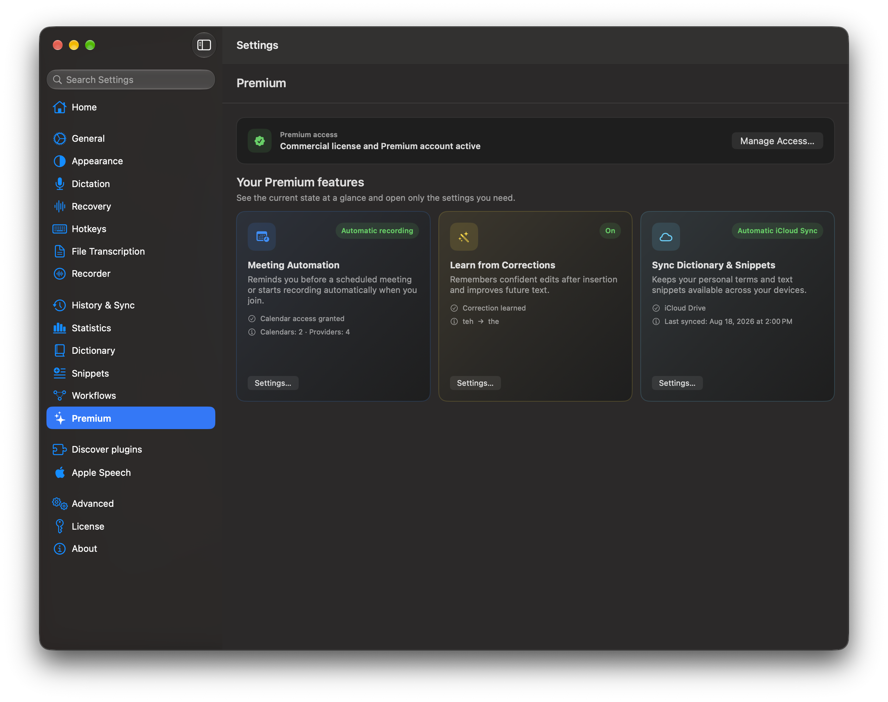Click the Home house icon
Viewport: 888px width, 702px height.
[x=59, y=107]
